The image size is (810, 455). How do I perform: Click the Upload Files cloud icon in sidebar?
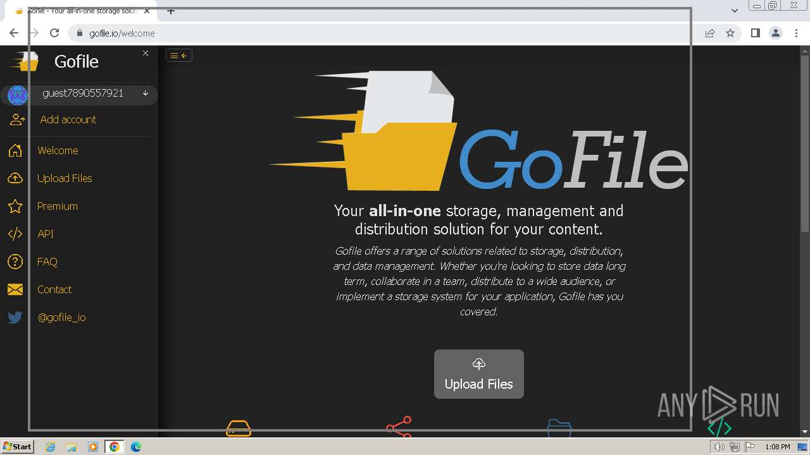(x=15, y=178)
